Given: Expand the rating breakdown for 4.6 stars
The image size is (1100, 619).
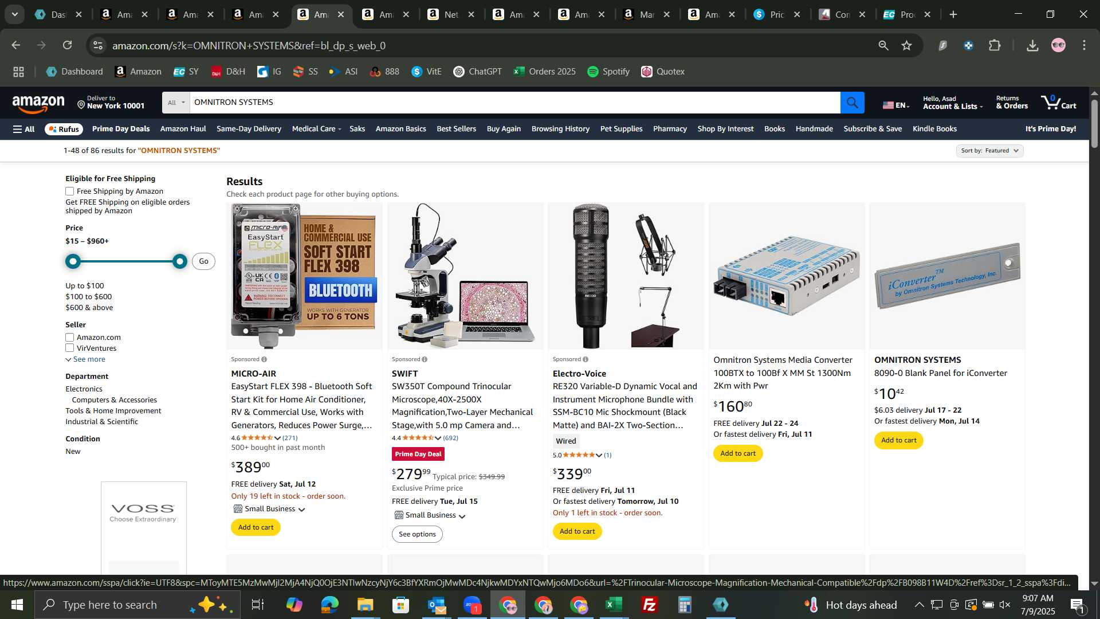Looking at the screenshot, I should tap(277, 438).
